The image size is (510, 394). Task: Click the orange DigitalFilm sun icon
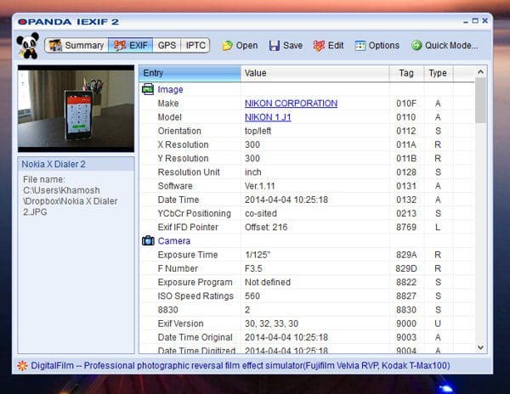coord(22,365)
